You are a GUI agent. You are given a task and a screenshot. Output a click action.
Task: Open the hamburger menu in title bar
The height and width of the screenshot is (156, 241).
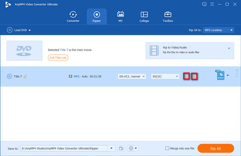[x=212, y=4]
